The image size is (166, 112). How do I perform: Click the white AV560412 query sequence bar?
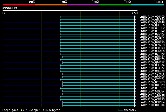point(70,11)
